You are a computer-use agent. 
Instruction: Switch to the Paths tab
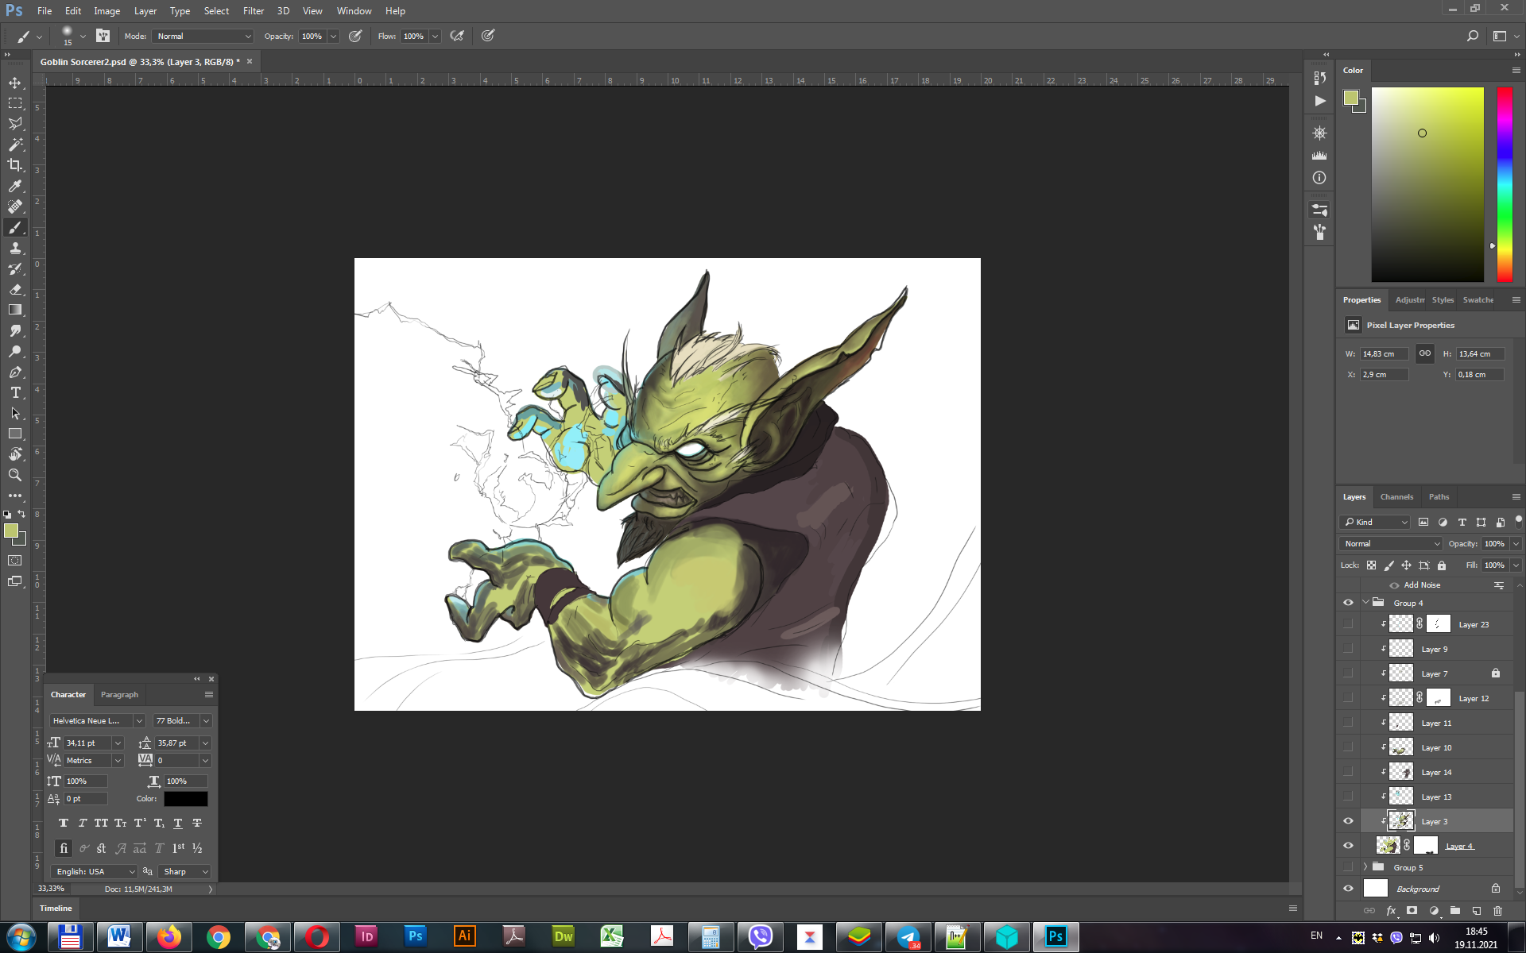coord(1439,497)
